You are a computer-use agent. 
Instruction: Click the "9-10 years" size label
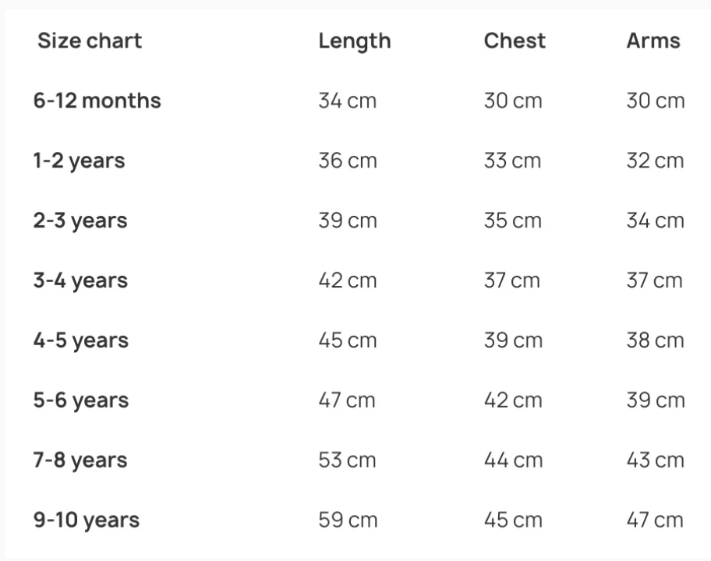(x=87, y=520)
